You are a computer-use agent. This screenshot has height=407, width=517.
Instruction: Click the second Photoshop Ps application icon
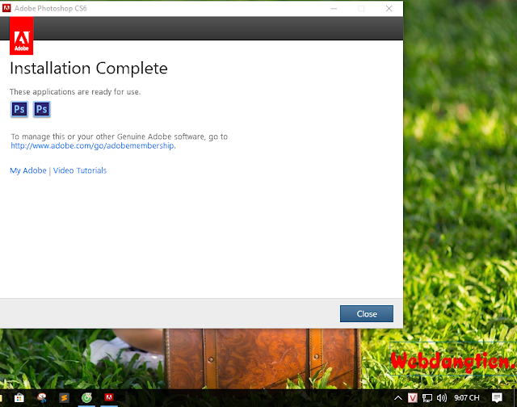click(41, 109)
